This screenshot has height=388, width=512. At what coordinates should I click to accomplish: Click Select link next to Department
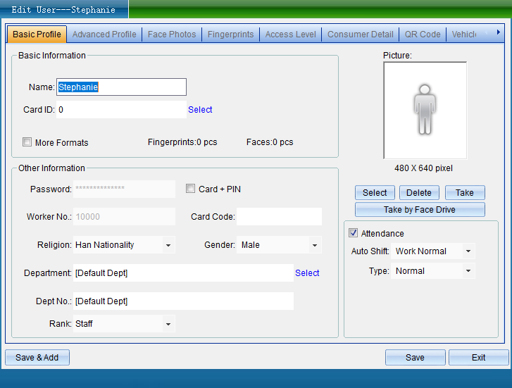(307, 273)
